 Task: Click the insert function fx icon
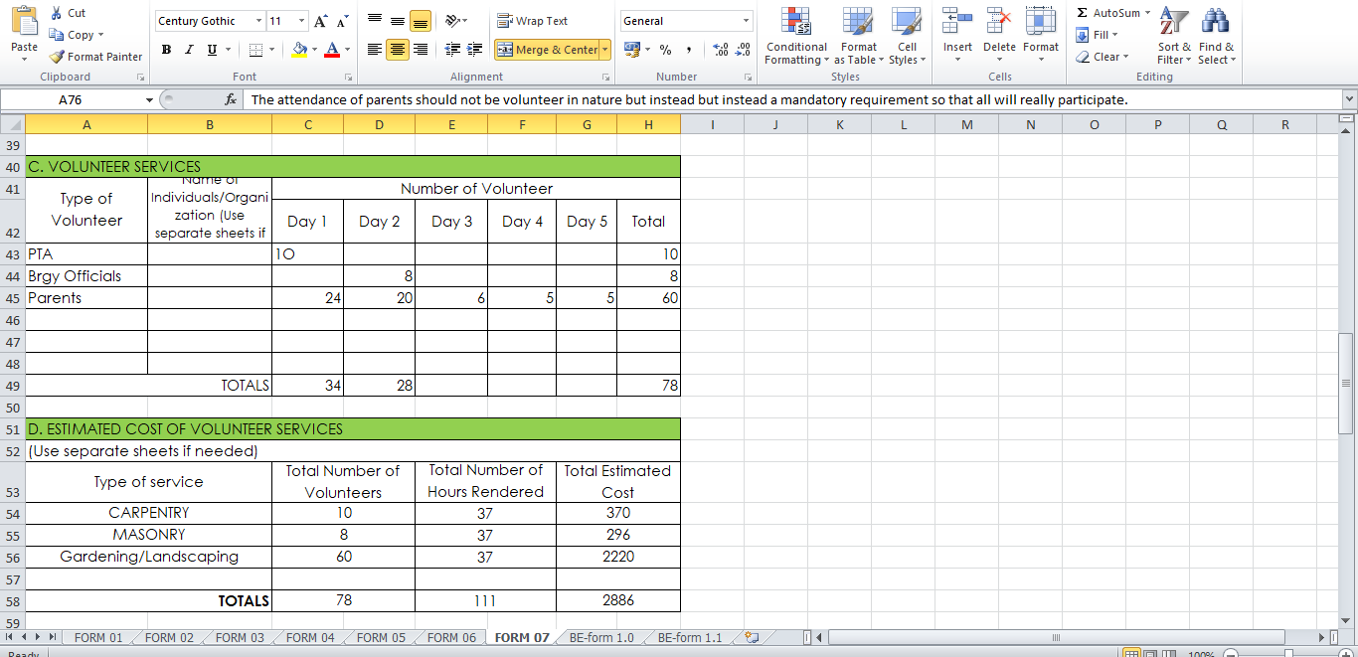231,99
